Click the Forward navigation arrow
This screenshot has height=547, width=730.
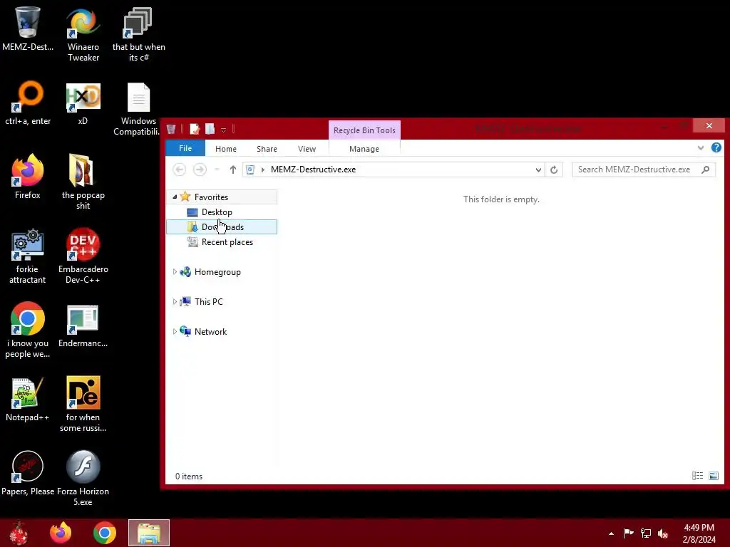coord(200,170)
